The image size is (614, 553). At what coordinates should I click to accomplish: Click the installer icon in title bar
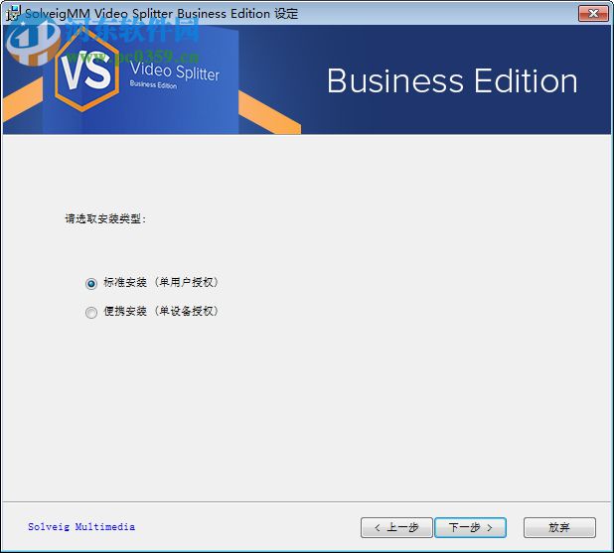13,13
